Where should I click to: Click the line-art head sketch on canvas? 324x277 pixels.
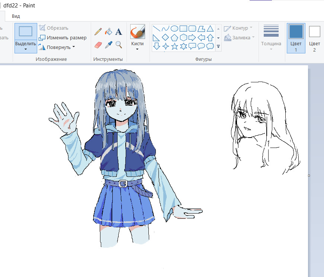pyautogui.click(x=266, y=128)
